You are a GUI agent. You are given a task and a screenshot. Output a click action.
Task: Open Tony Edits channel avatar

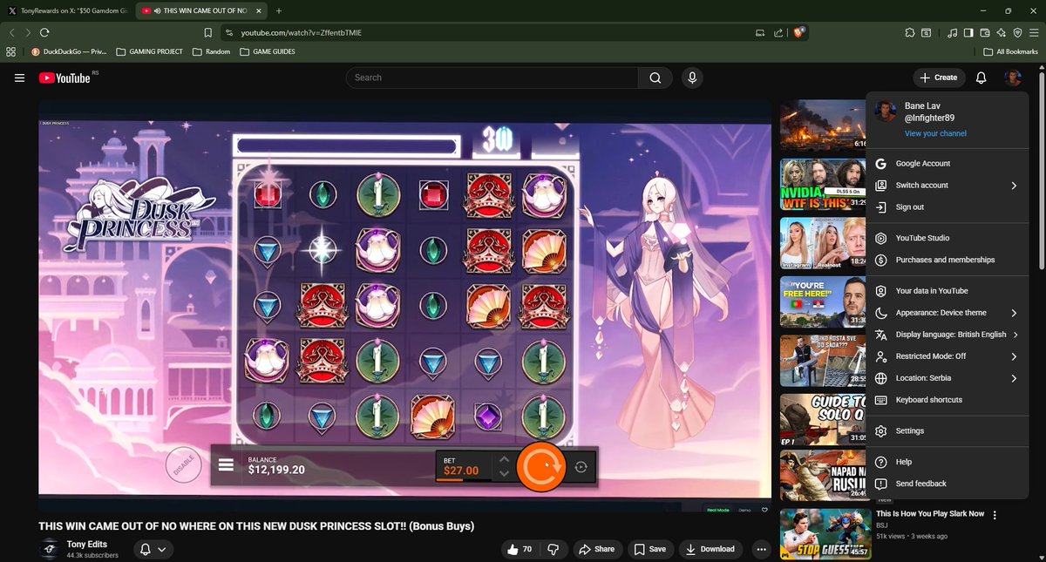50,549
